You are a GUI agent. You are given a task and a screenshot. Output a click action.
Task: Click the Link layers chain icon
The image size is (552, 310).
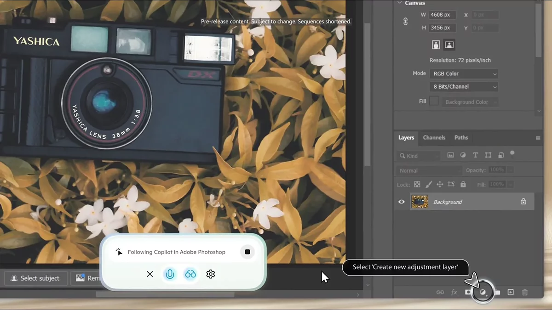click(440, 292)
